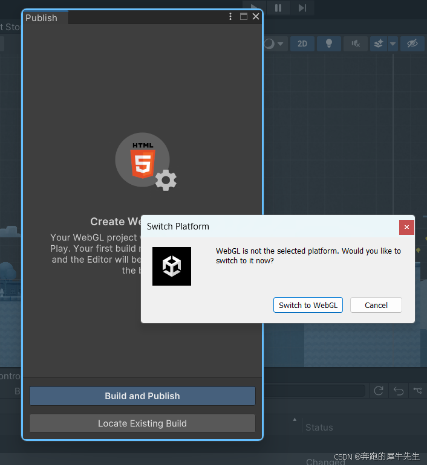Close the Publish window
427x465 pixels.
tap(256, 16)
